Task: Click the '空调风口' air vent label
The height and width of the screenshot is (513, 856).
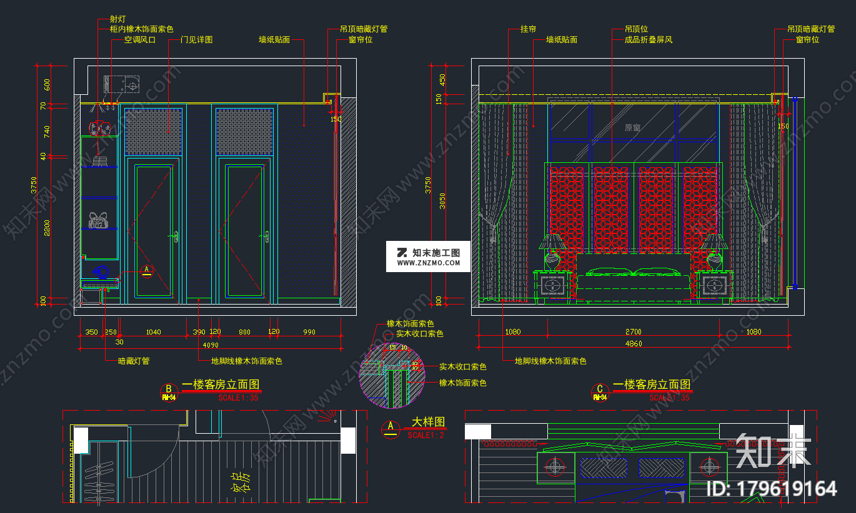Action: 139,40
